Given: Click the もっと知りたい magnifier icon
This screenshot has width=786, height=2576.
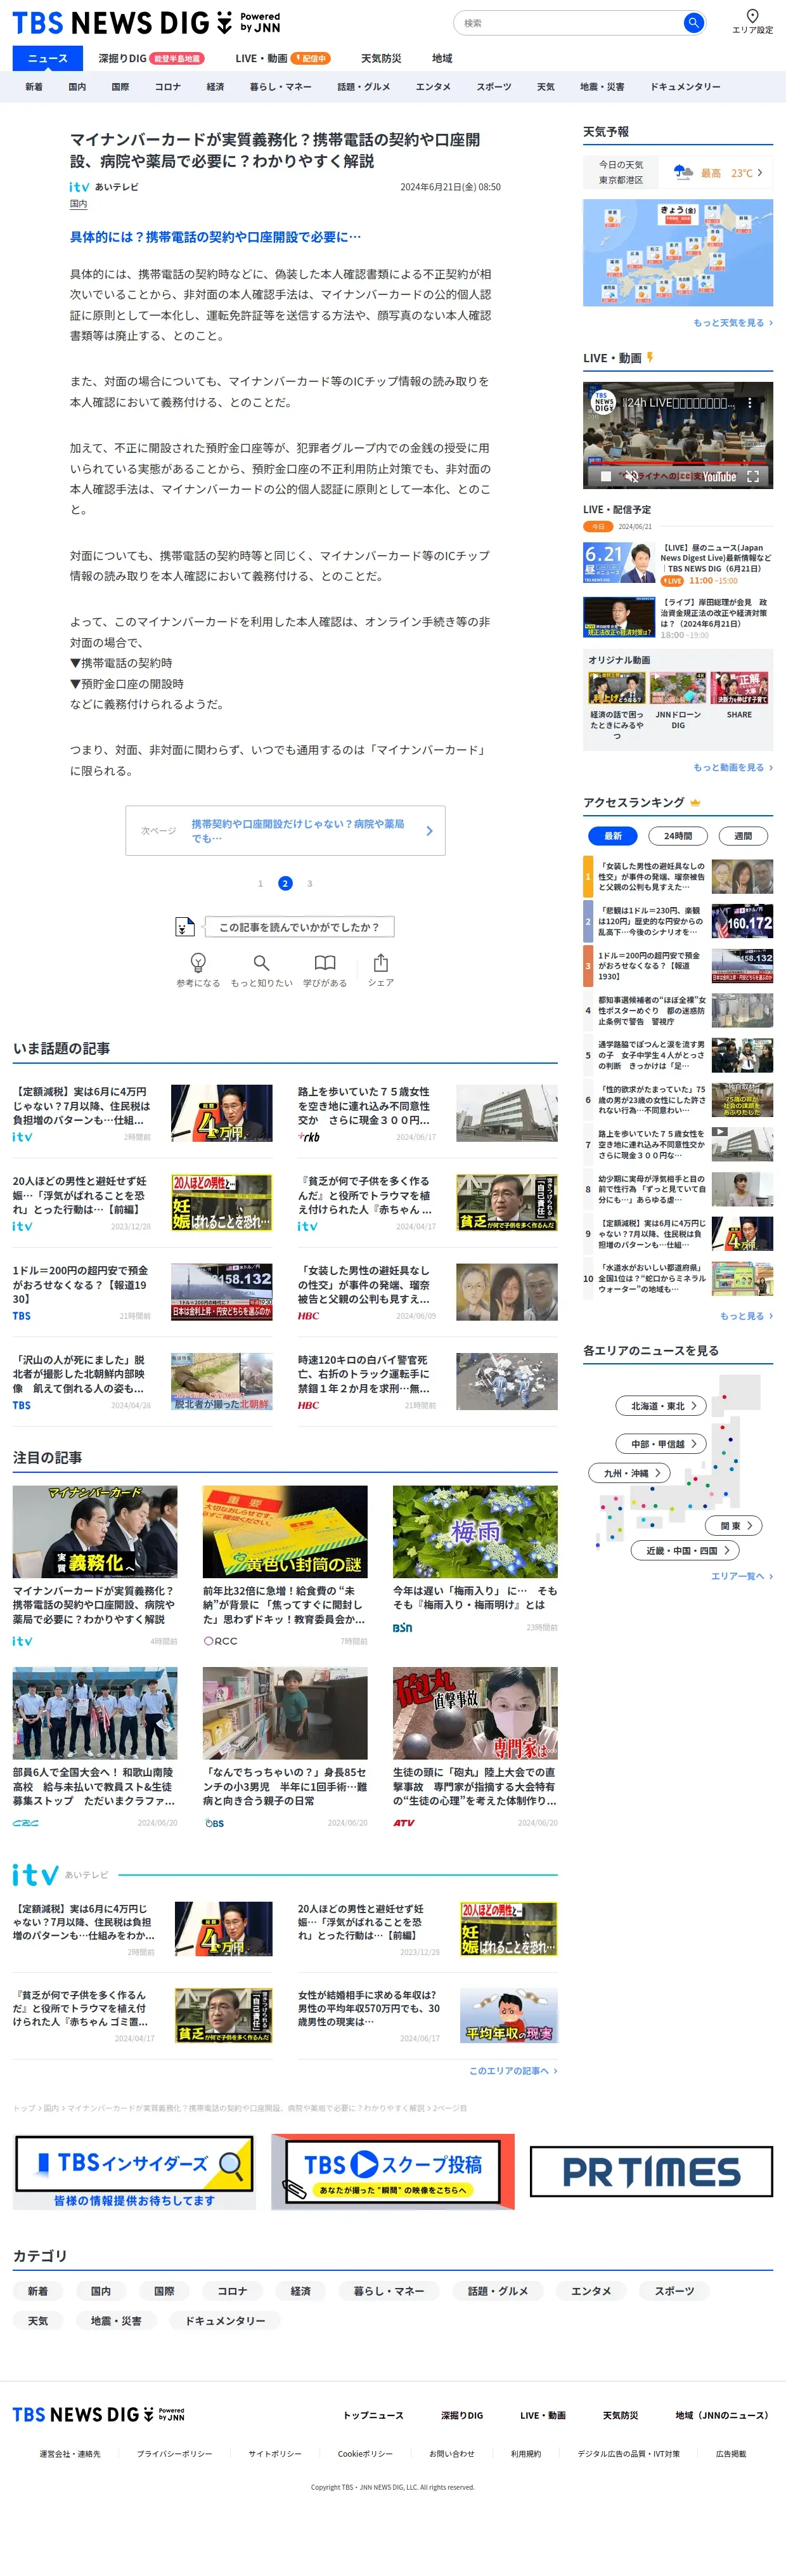Looking at the screenshot, I should point(261,962).
